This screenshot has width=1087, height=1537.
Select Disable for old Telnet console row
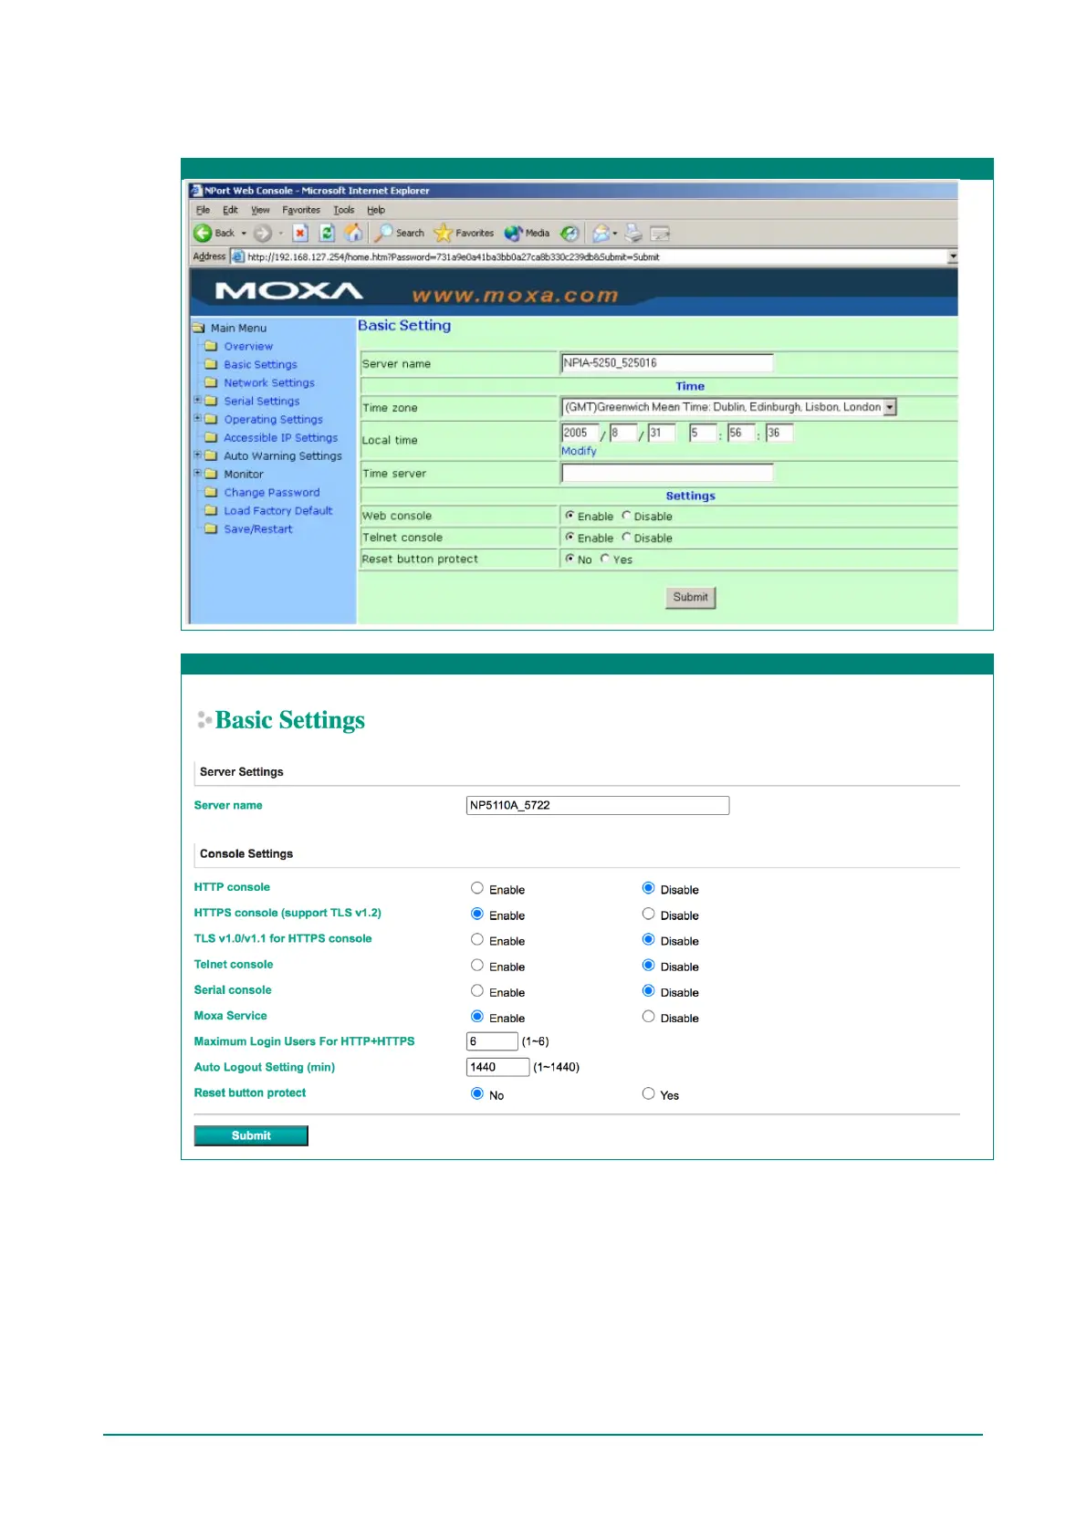[627, 538]
